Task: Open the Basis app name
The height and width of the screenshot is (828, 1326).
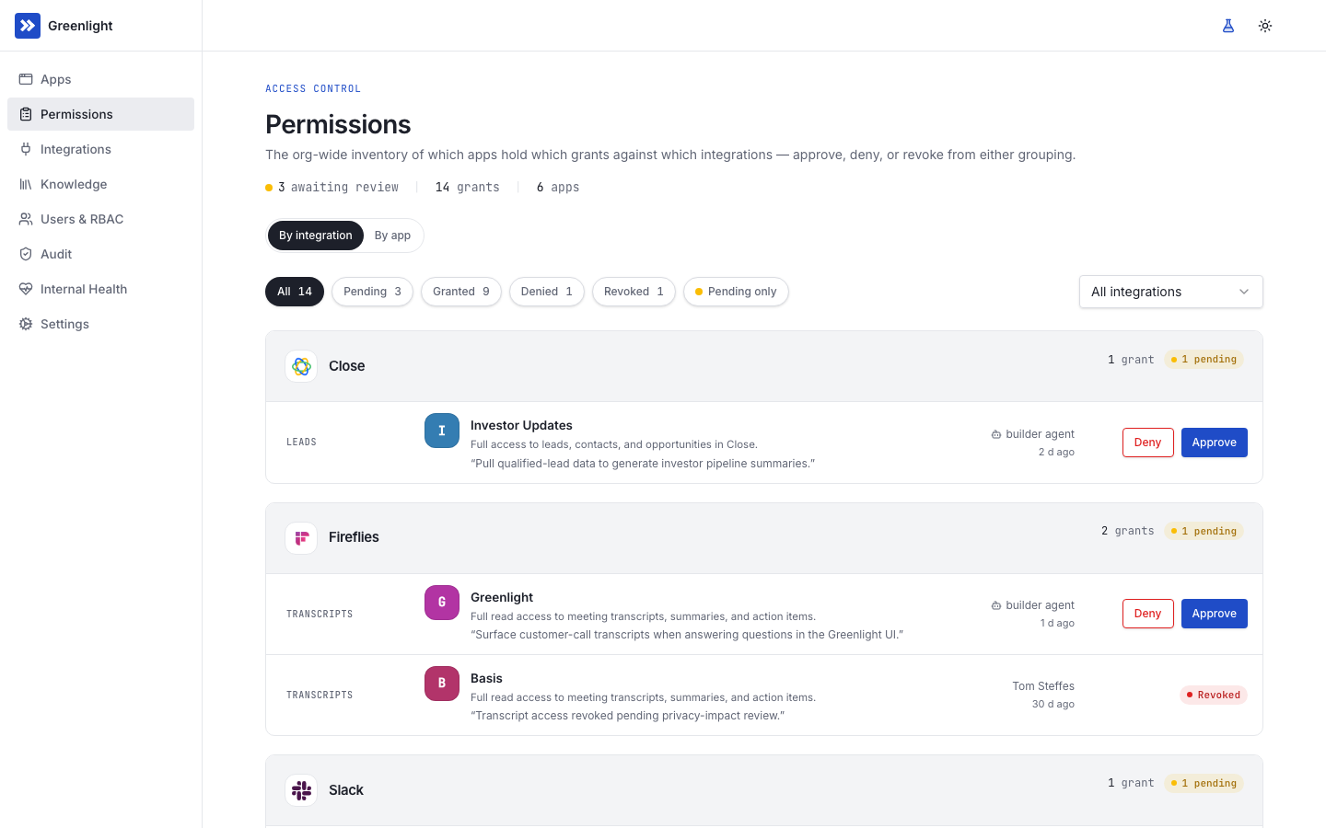Action: click(x=486, y=678)
